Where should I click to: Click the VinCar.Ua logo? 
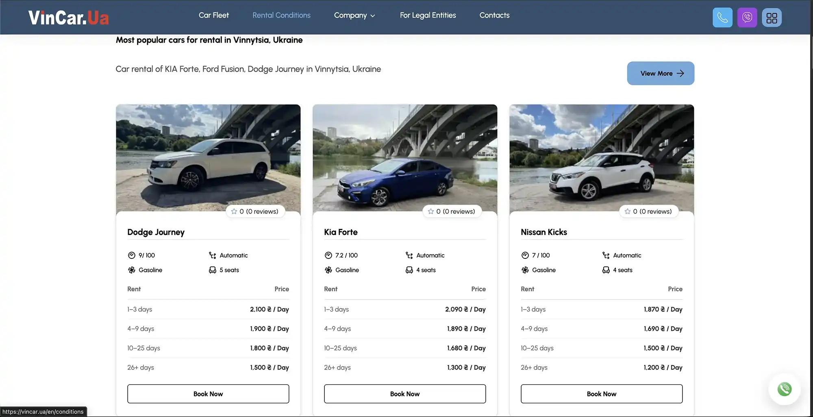[x=68, y=17]
